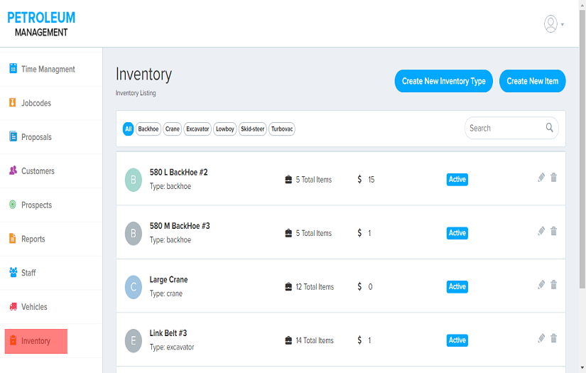
Task: Filter inventory by Backhoe
Action: (x=148, y=129)
